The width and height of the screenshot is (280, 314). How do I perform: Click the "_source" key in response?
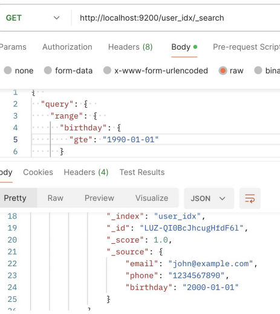tap(128, 252)
